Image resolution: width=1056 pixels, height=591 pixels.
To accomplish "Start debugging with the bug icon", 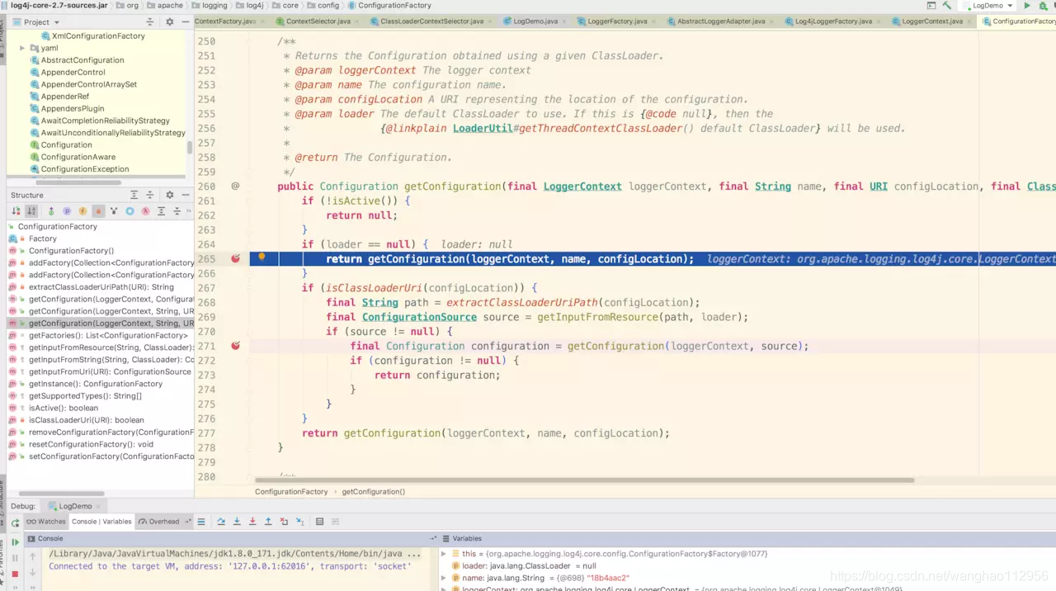I will 1043,6.
